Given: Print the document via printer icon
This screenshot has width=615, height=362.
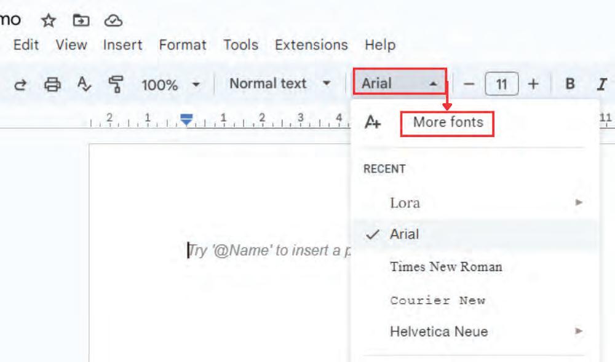Looking at the screenshot, I should pos(52,84).
